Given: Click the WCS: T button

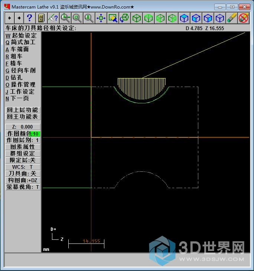Looking at the screenshot, I should point(23,167).
